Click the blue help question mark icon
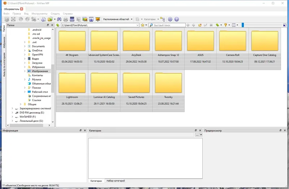The height and width of the screenshot is (189, 289). [x=177, y=19]
